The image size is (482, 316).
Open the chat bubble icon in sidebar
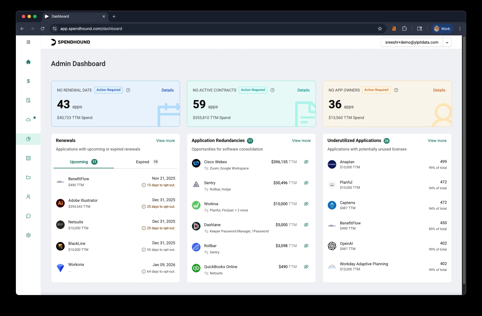(x=28, y=216)
